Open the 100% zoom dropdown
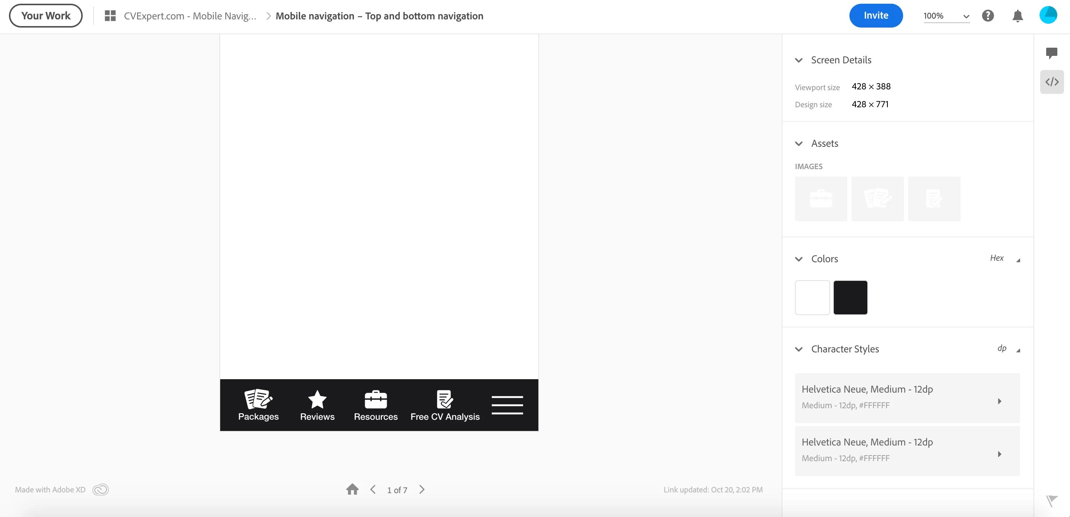Image resolution: width=1070 pixels, height=517 pixels. click(946, 16)
